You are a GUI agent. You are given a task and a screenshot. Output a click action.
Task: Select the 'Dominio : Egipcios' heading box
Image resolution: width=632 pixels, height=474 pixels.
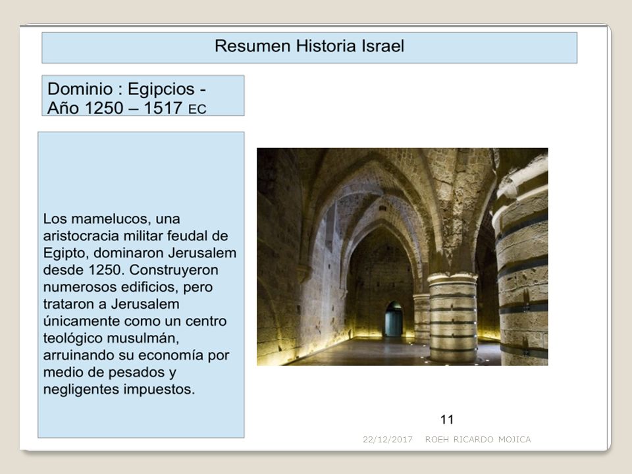click(143, 95)
